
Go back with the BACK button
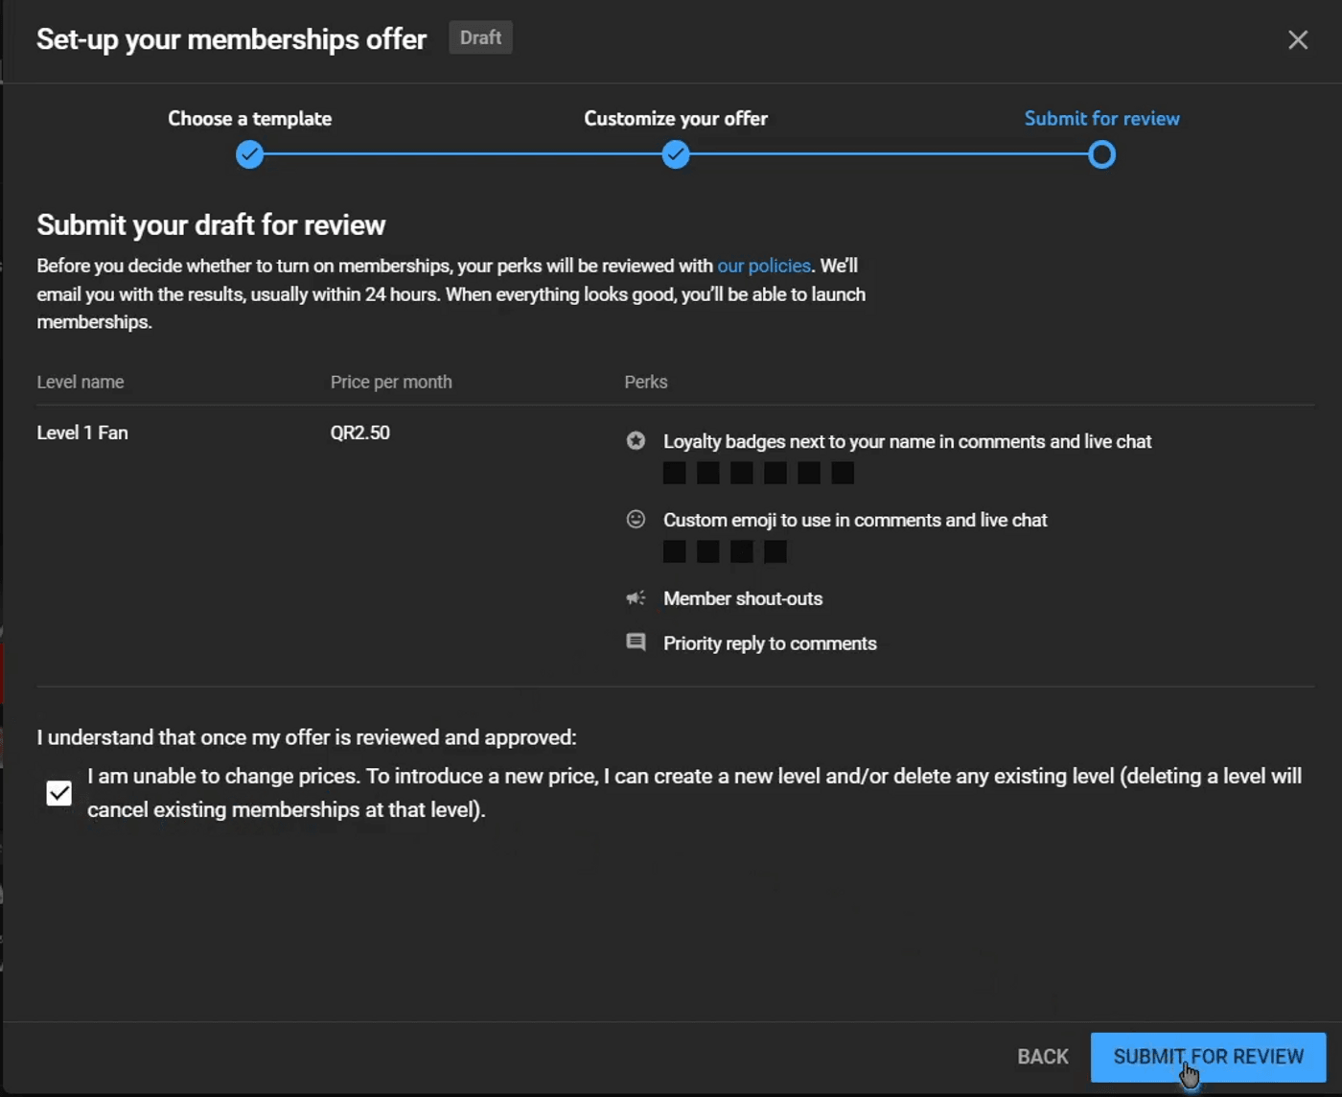pyautogui.click(x=1042, y=1057)
